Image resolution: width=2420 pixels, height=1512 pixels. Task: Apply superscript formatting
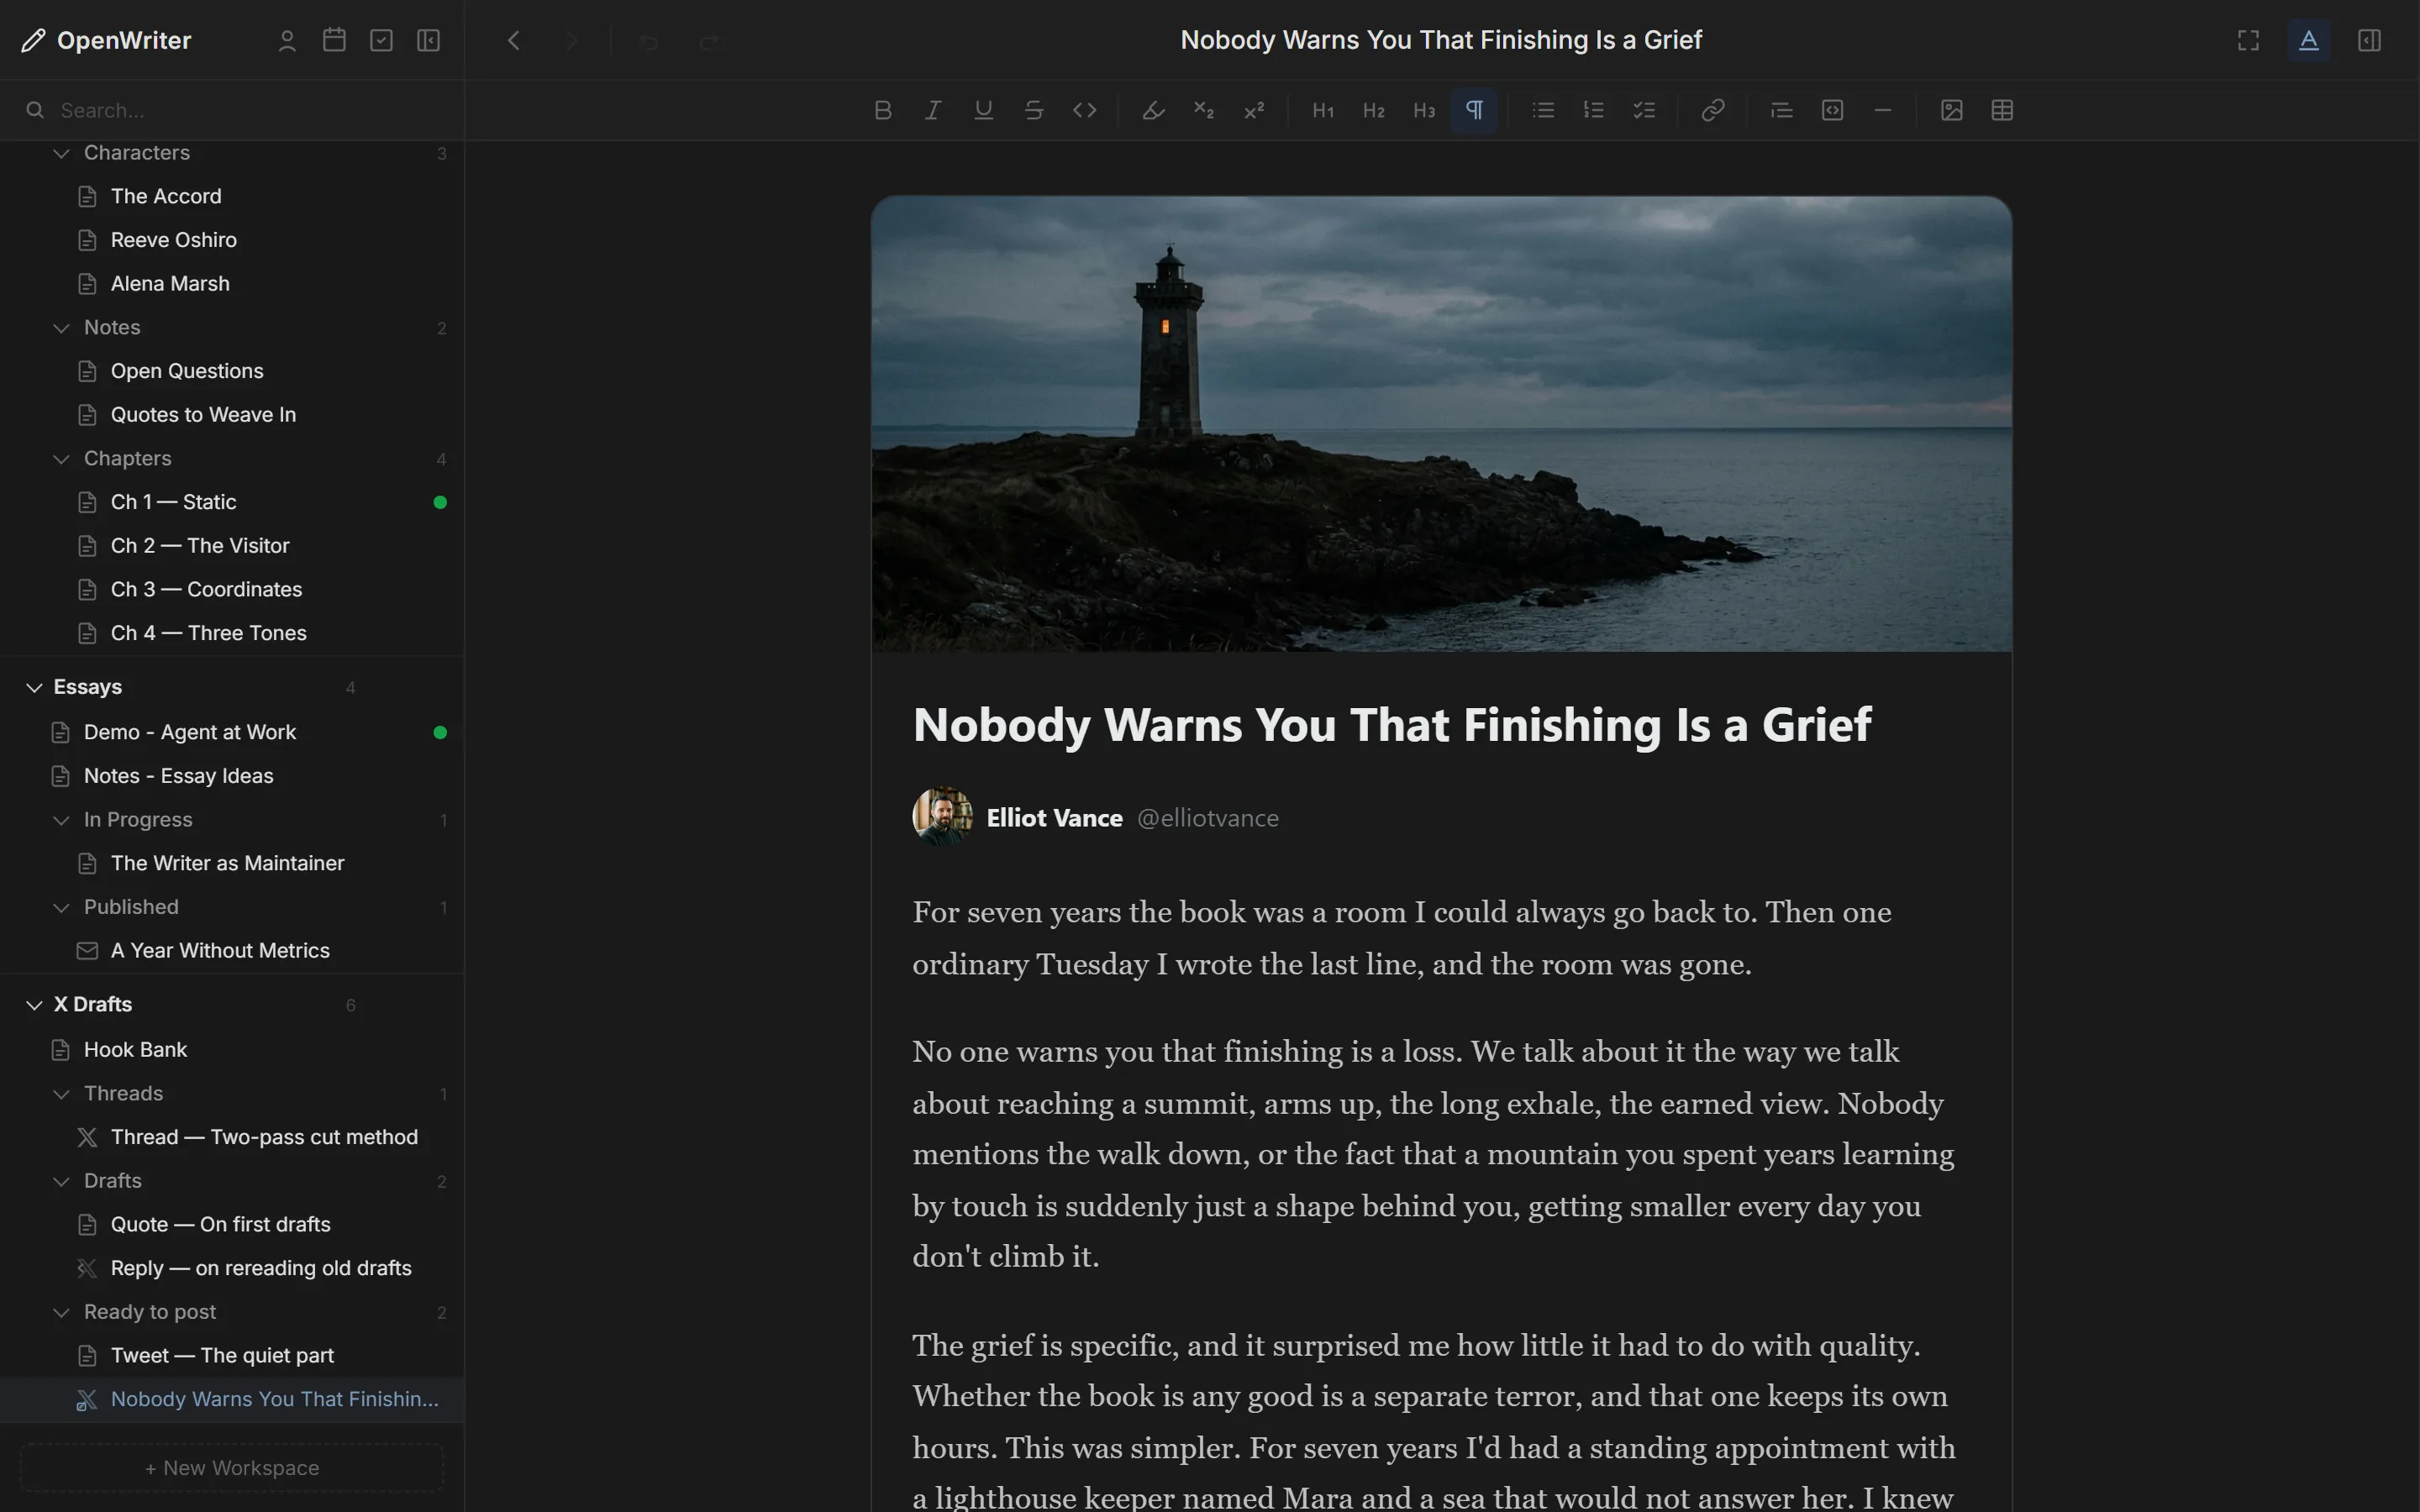1254,110
